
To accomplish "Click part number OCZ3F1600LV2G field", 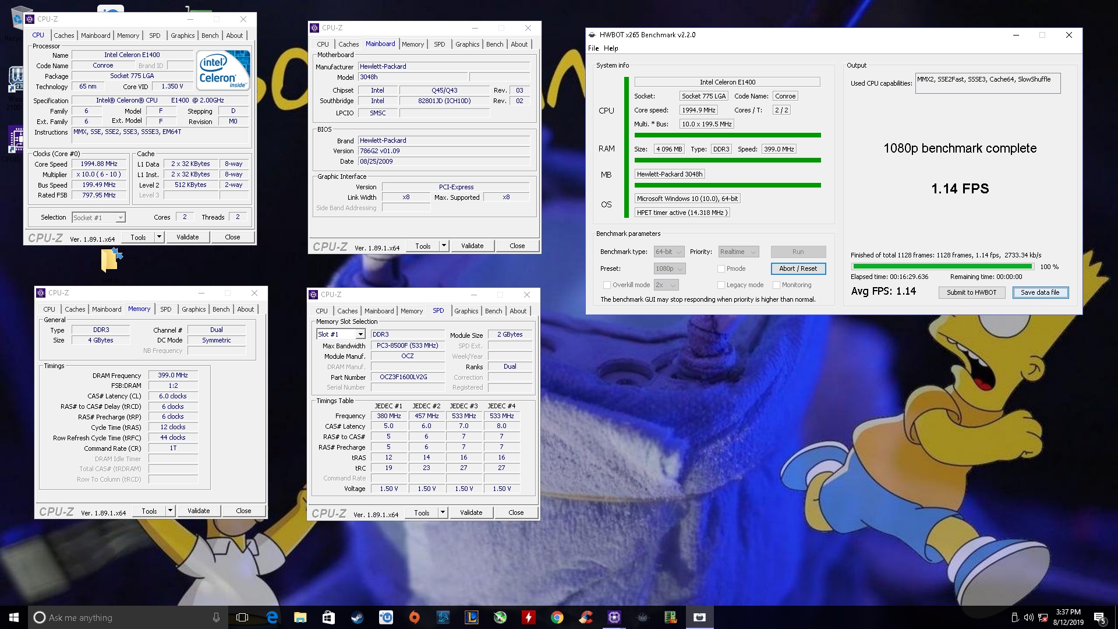I will (407, 377).
